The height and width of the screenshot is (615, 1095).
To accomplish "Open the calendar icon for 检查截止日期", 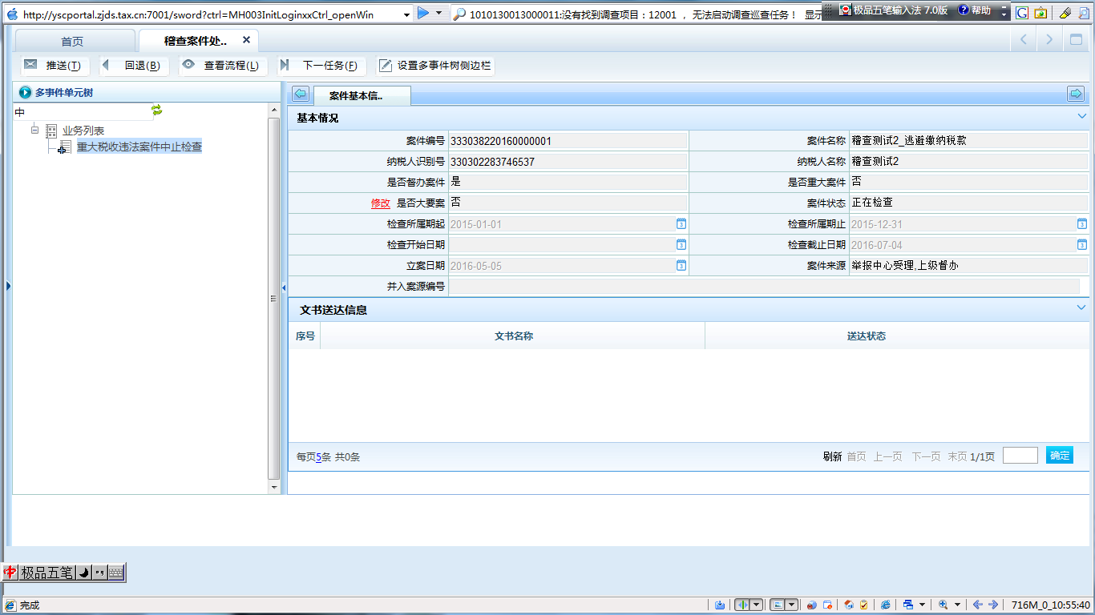I will click(1082, 245).
